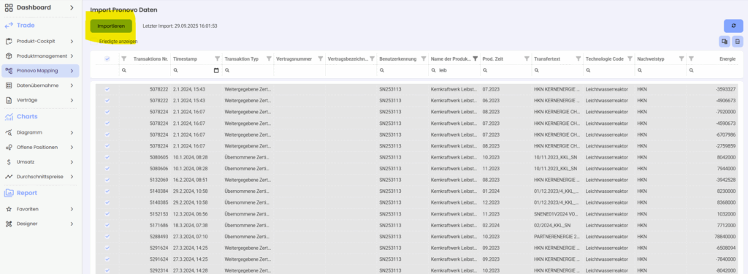Click the Durchschnittspreise trend-line icon
Viewport: 748px width, 274px height.
pyautogui.click(x=9, y=177)
